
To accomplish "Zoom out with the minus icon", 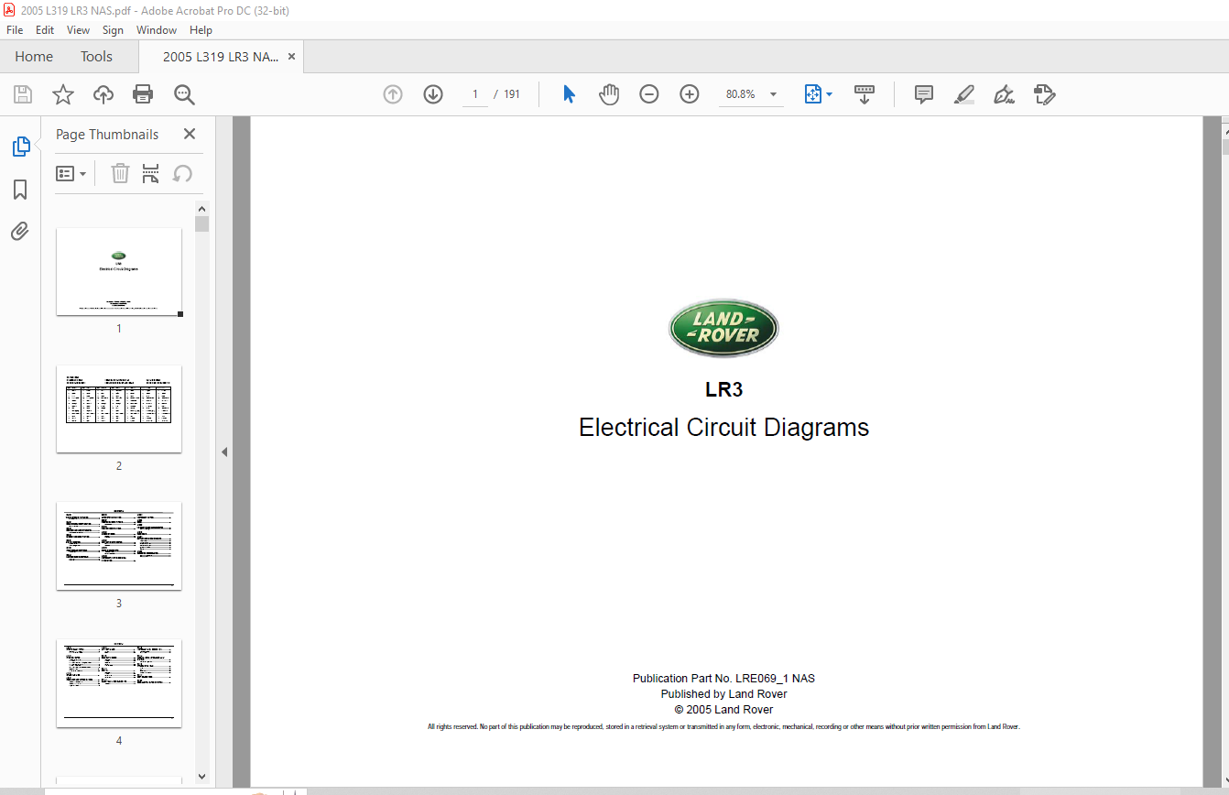I will (649, 94).
